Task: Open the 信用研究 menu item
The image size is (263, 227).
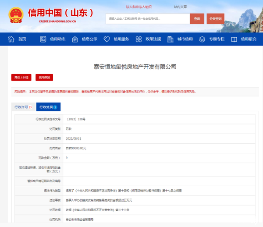Action: point(249,39)
